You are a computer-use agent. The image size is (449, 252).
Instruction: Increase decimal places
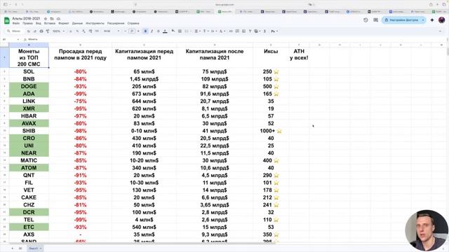[91, 31]
